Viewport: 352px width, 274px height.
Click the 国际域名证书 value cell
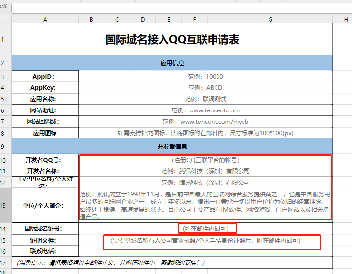point(206,228)
